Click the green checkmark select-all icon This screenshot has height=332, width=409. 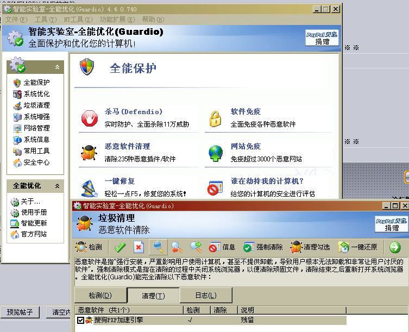(120, 247)
